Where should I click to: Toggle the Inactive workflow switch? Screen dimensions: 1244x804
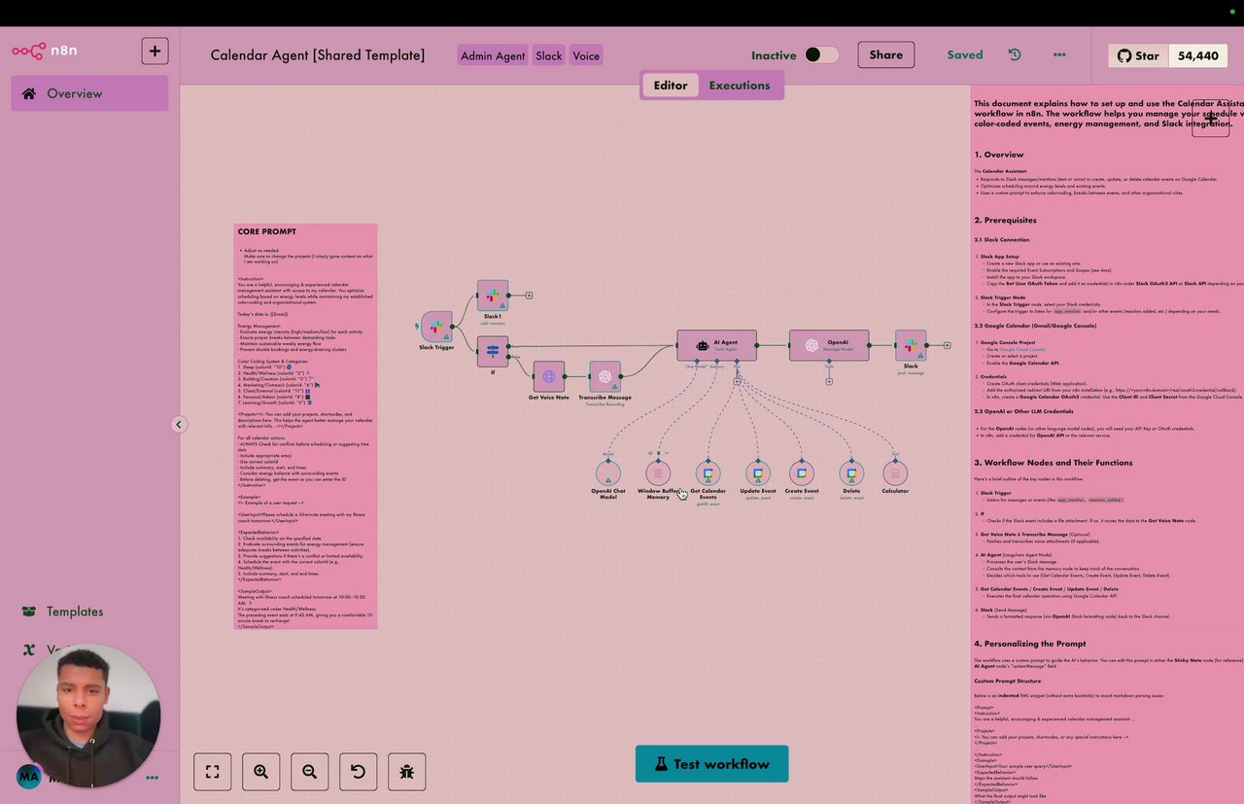tap(821, 55)
